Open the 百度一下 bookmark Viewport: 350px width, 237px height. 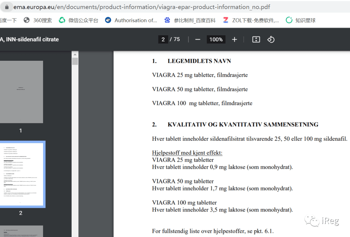[x=8, y=20]
